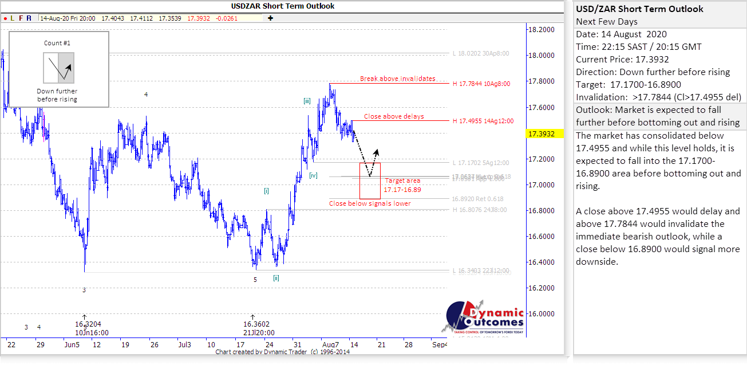Click the F letter icon in toolbar
Screen dimensions: 747x365
click(x=21, y=18)
